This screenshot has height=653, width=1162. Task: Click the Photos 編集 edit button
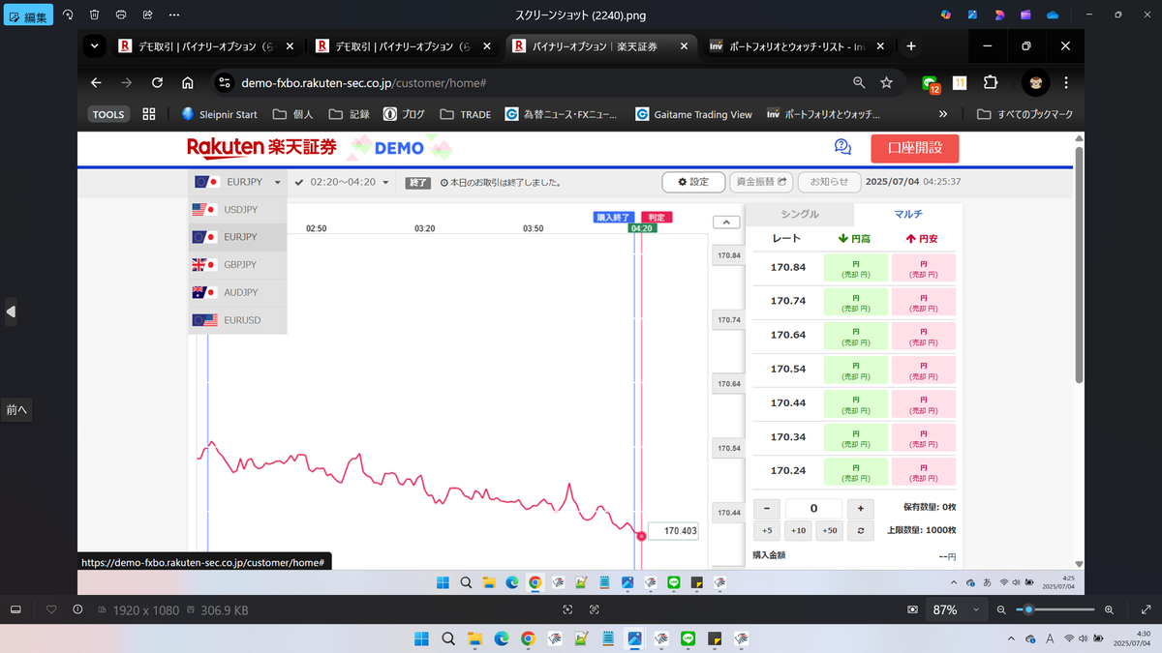pos(29,15)
